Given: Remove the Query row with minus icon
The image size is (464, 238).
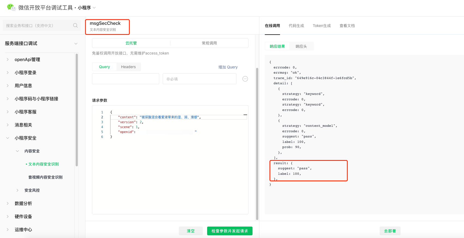Looking at the screenshot, I should pyautogui.click(x=245, y=79).
